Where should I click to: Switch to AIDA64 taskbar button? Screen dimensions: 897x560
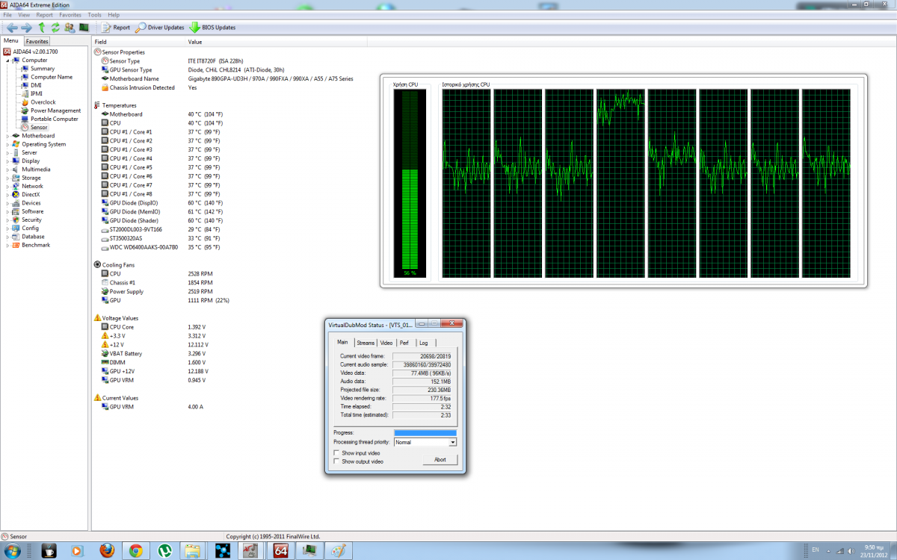(x=281, y=551)
